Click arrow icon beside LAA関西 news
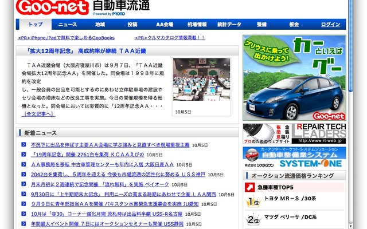 [24, 194]
